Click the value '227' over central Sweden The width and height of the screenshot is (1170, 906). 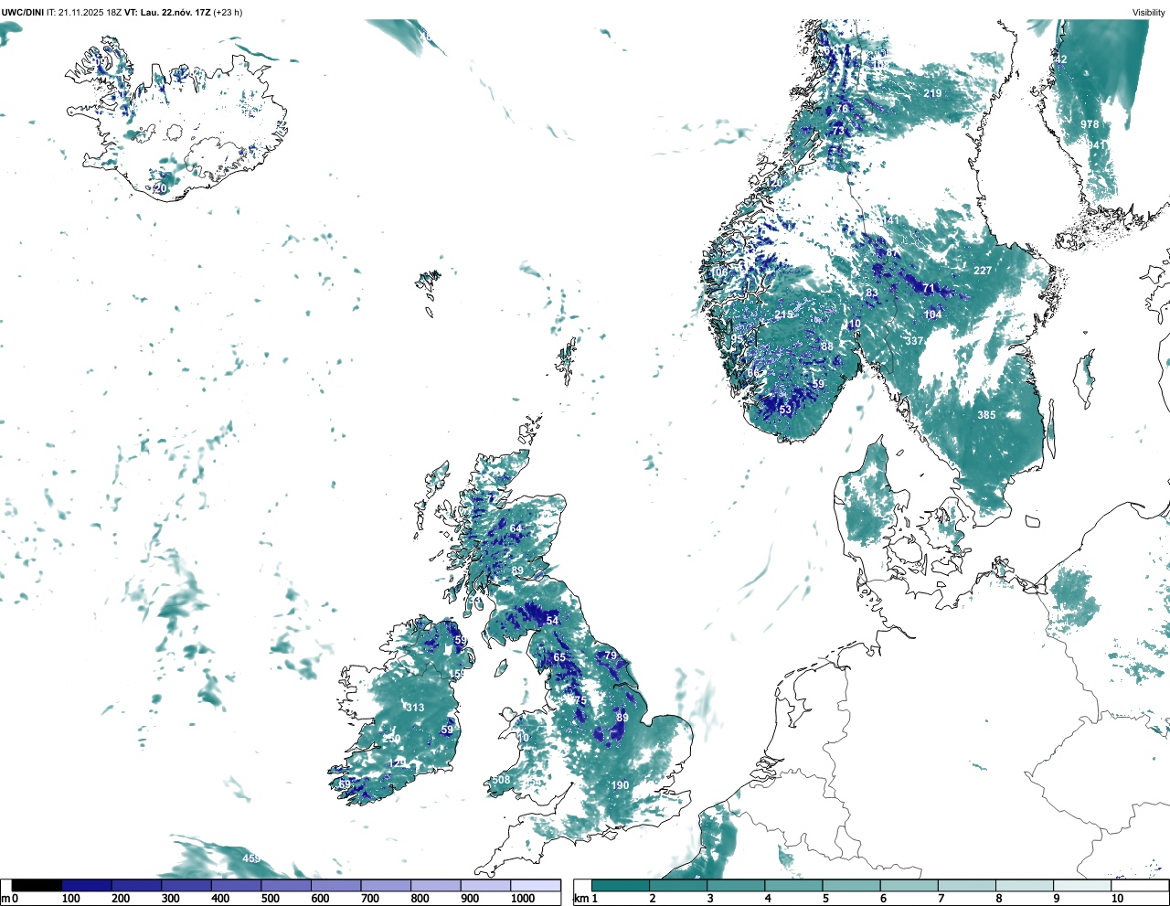pyautogui.click(x=983, y=271)
